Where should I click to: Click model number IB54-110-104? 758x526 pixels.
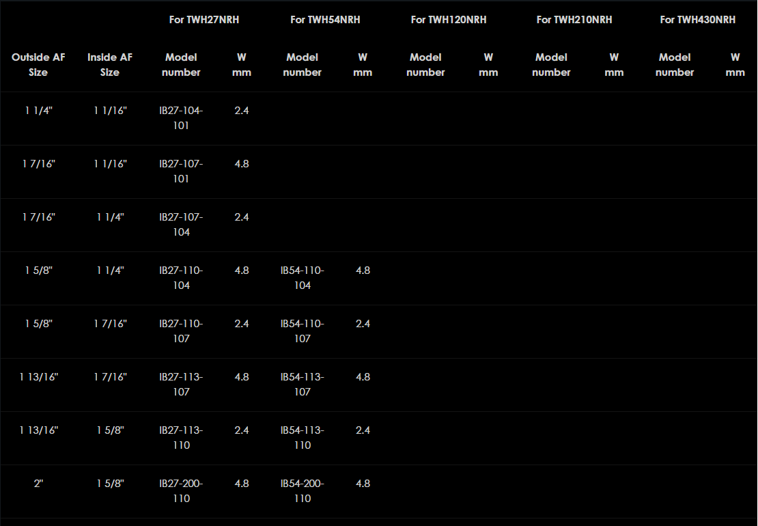tap(302, 278)
